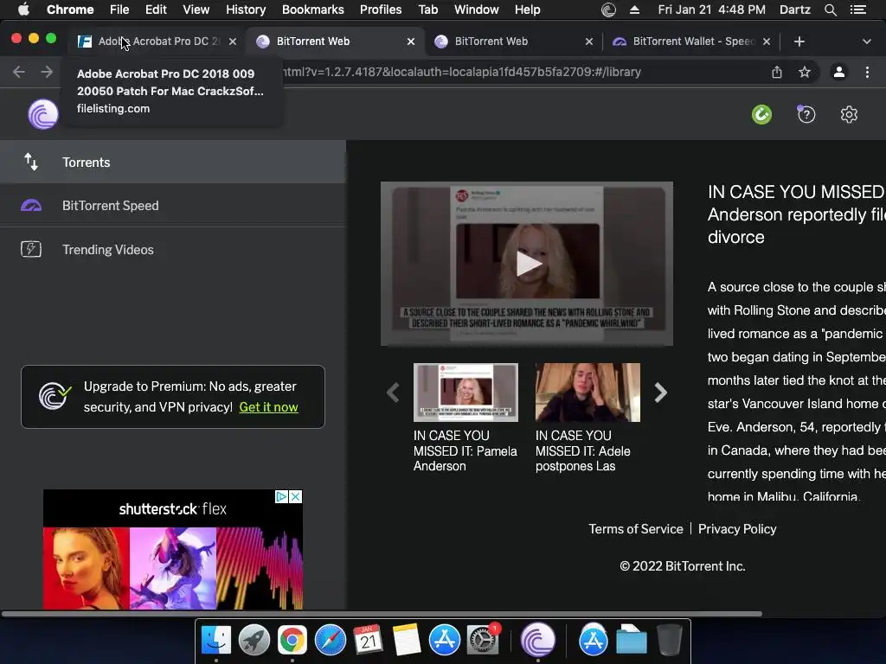
Task: Close the BitTorrent Wallet tab
Action: (x=767, y=41)
